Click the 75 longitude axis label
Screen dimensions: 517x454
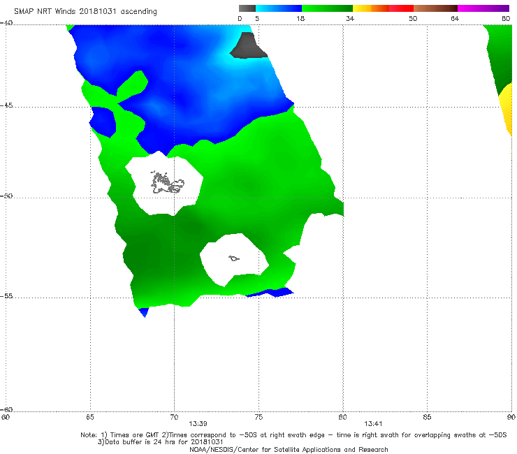click(x=258, y=417)
